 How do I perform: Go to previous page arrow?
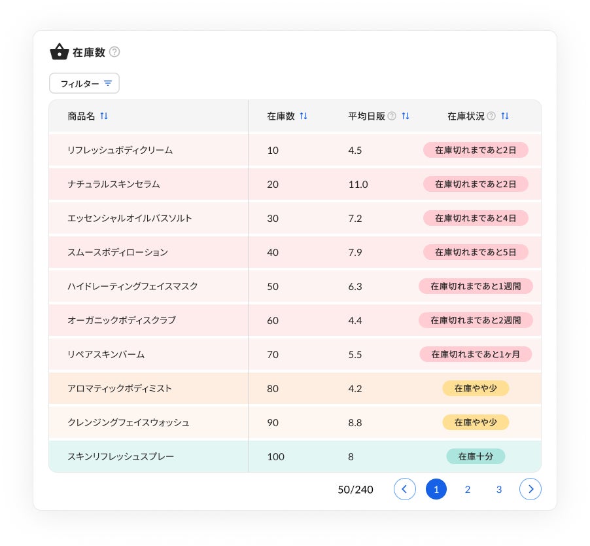404,489
